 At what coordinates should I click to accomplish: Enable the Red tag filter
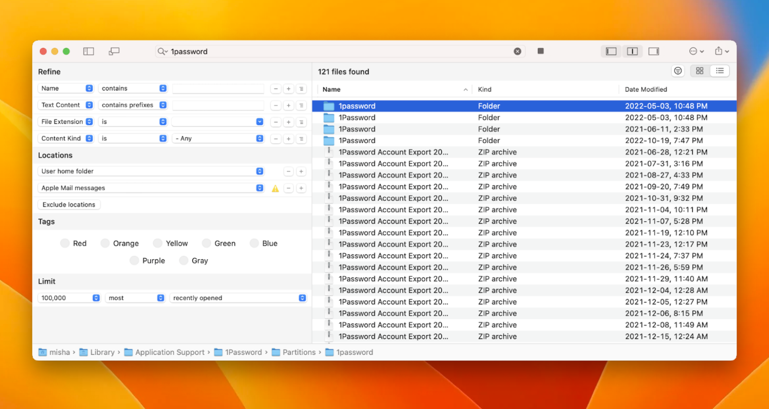[x=65, y=243]
